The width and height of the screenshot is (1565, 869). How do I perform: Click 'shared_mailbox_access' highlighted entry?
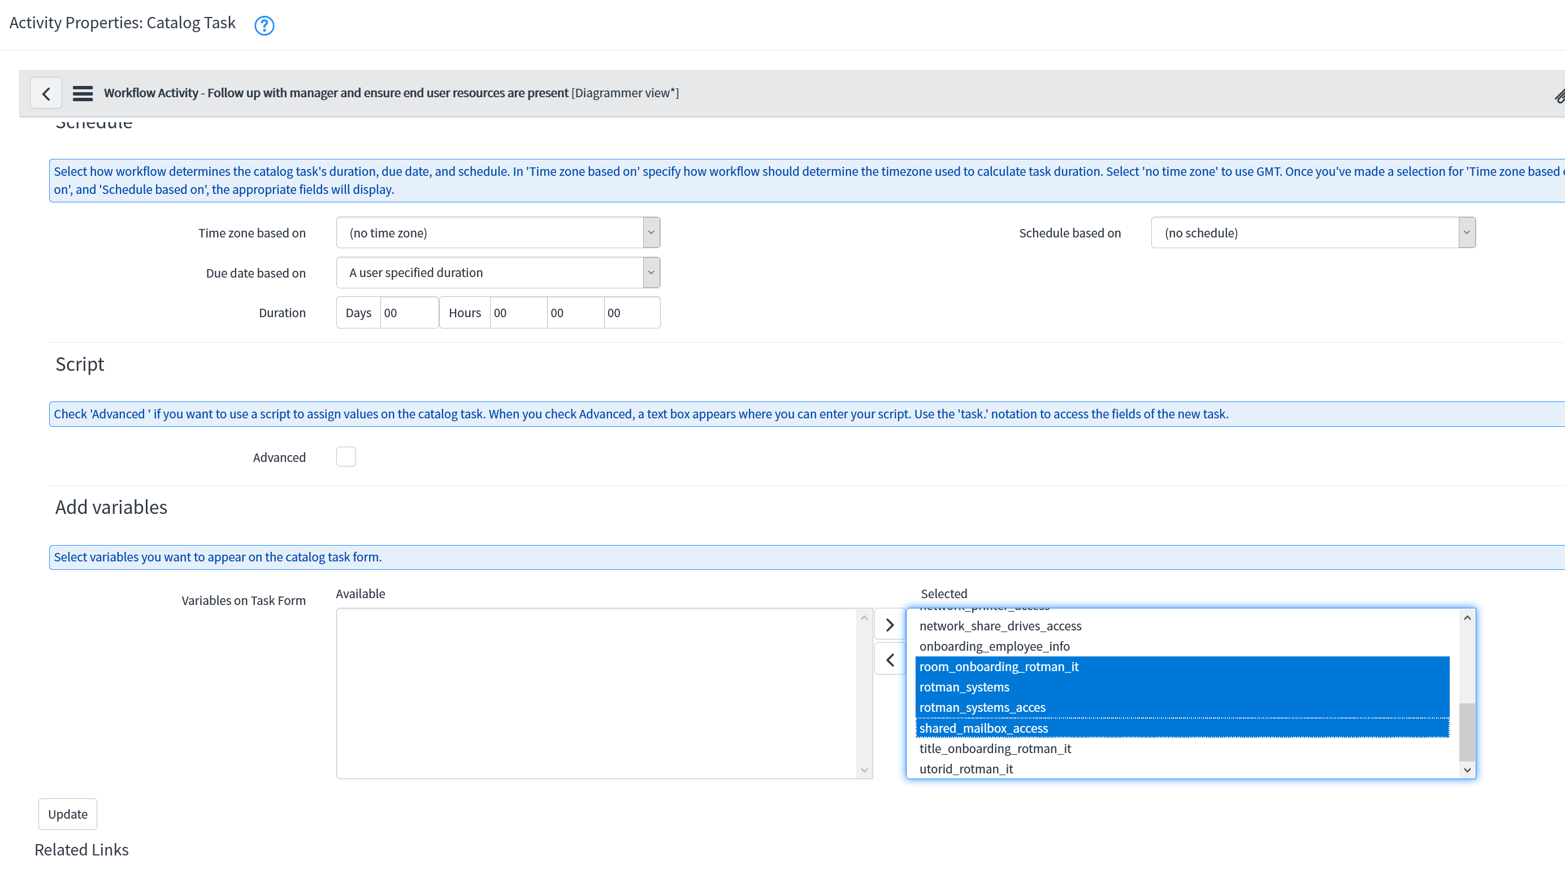click(x=983, y=728)
